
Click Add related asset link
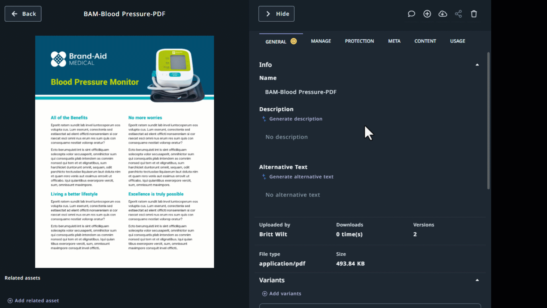36,301
